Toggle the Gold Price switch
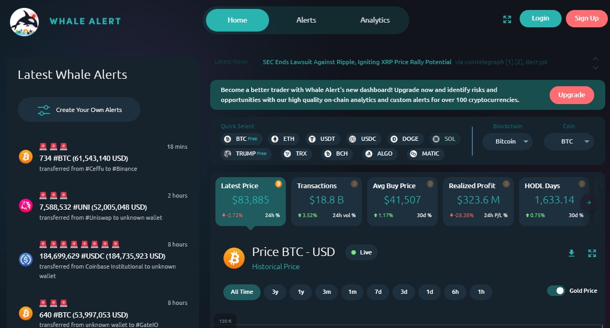 556,291
